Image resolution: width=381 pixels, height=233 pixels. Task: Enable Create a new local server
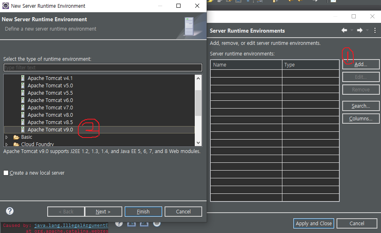click(x=6, y=173)
